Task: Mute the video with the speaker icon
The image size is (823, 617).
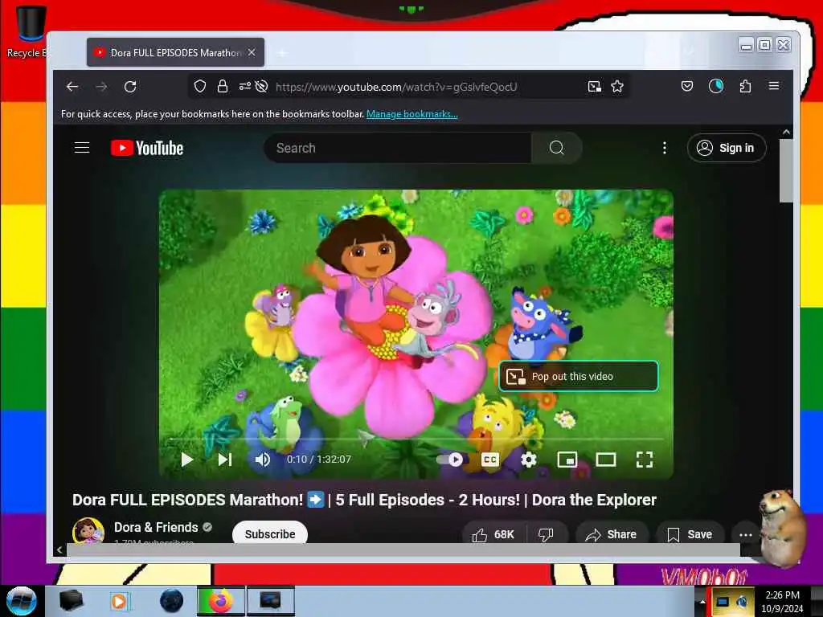Action: pyautogui.click(x=263, y=460)
